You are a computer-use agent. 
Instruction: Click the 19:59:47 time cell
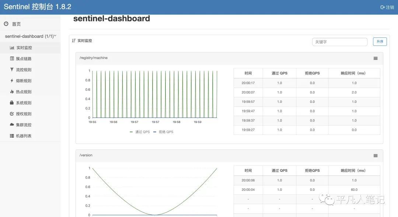248,111
